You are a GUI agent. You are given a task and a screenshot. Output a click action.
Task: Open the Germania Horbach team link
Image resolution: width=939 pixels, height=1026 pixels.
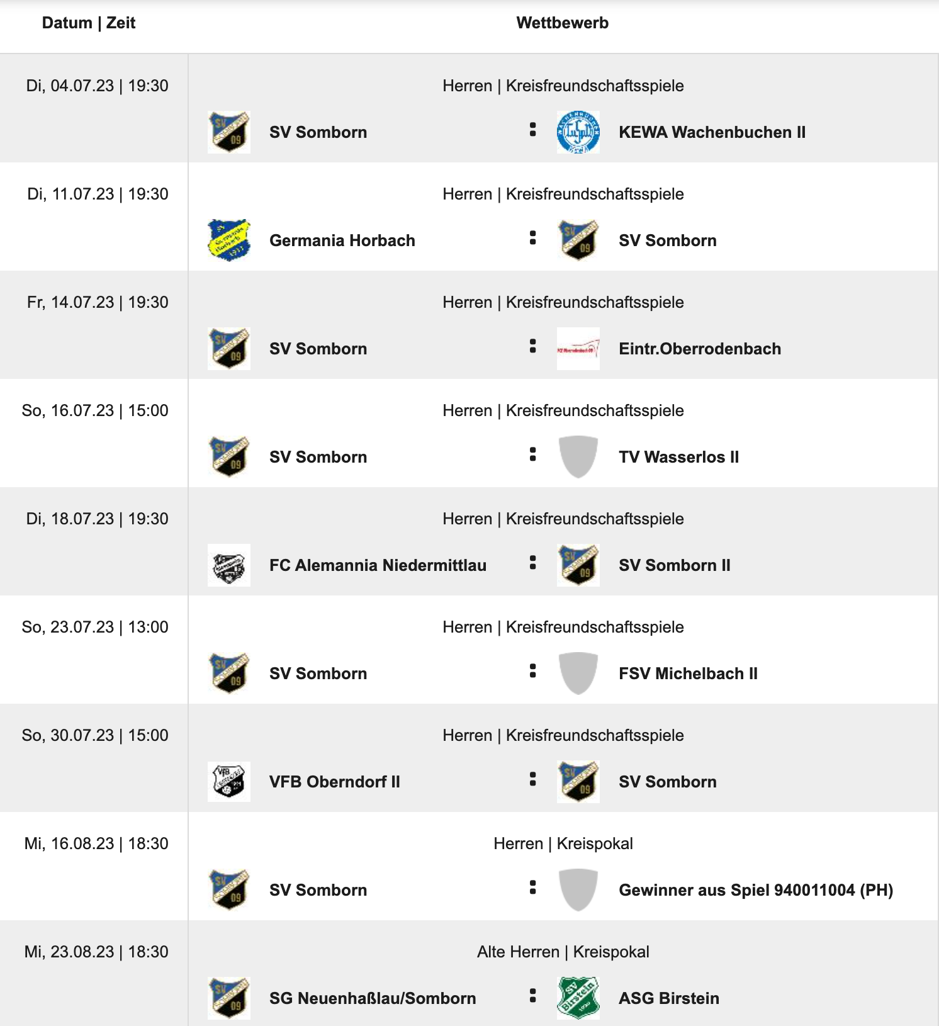pyautogui.click(x=342, y=240)
